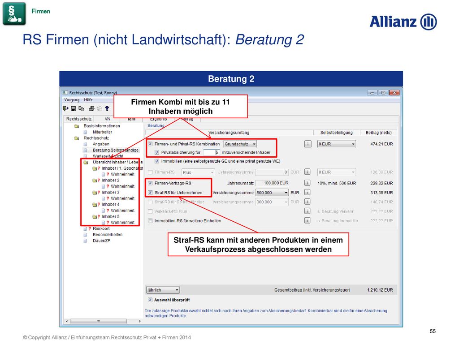The image size is (459, 344).
Task: Click the Basisinformationen folder icon
Action: [77, 126]
